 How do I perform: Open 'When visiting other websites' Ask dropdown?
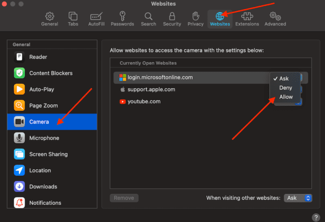(x=298, y=198)
